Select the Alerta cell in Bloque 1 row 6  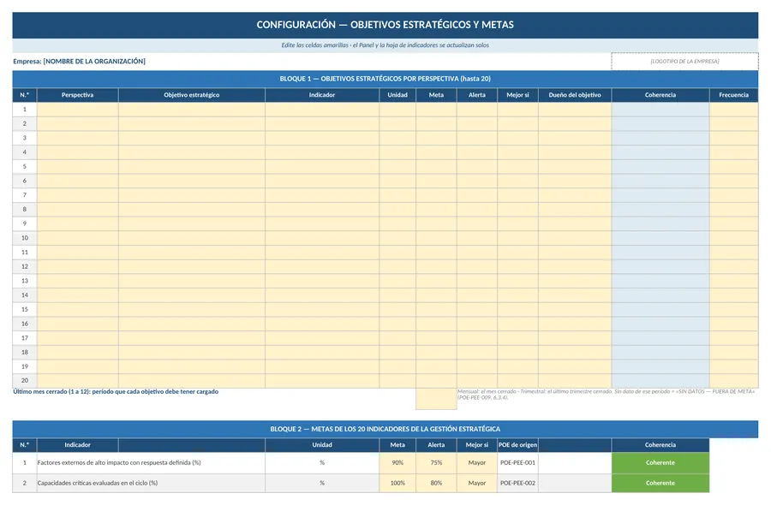477,181
